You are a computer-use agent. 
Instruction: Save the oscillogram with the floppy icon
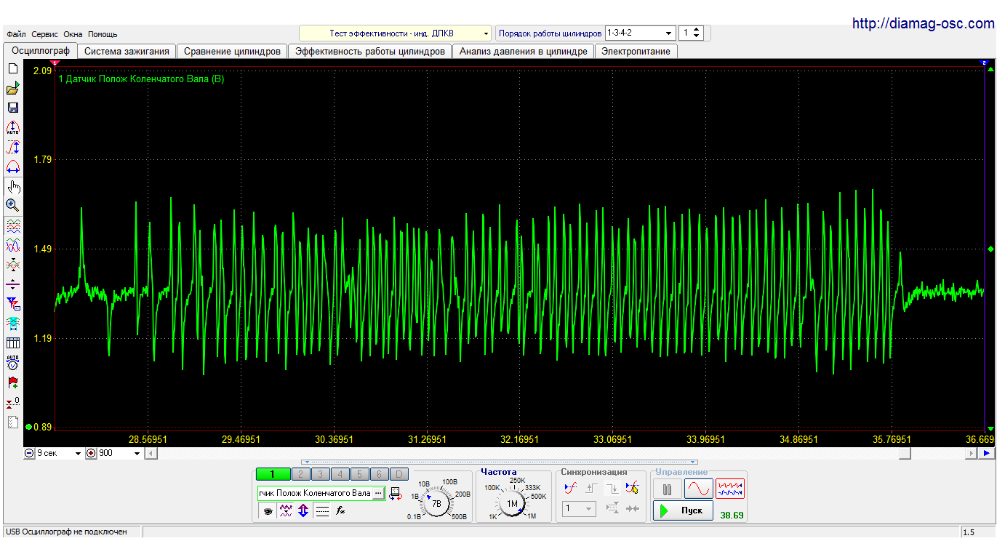point(12,108)
